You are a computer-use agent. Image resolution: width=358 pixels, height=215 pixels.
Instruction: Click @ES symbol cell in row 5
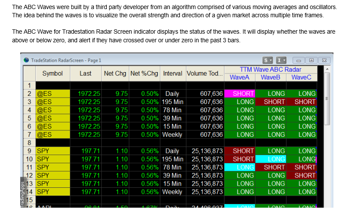pos(53,118)
